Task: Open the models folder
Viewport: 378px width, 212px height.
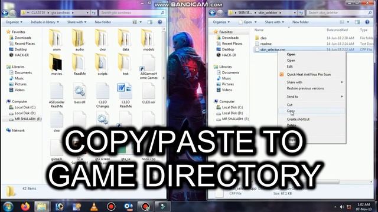Action: click(148, 40)
